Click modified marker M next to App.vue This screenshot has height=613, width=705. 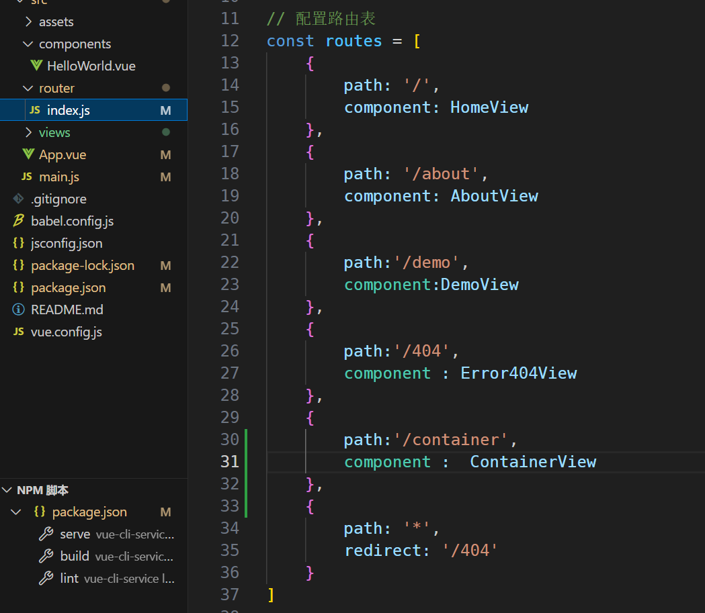point(165,155)
